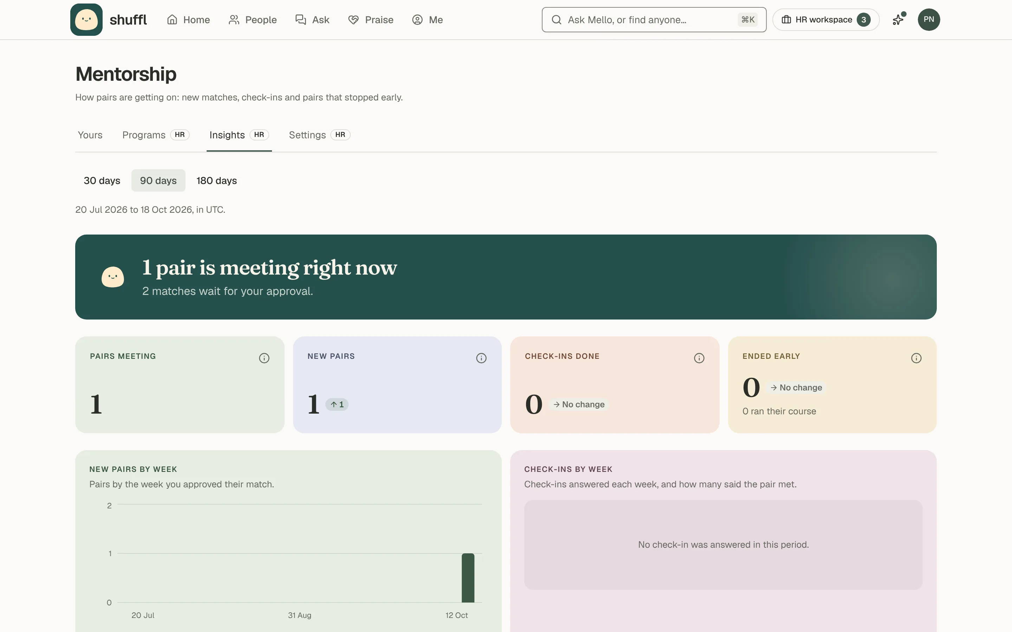The image size is (1012, 632).
Task: Open the Ask section
Action: [x=312, y=20]
